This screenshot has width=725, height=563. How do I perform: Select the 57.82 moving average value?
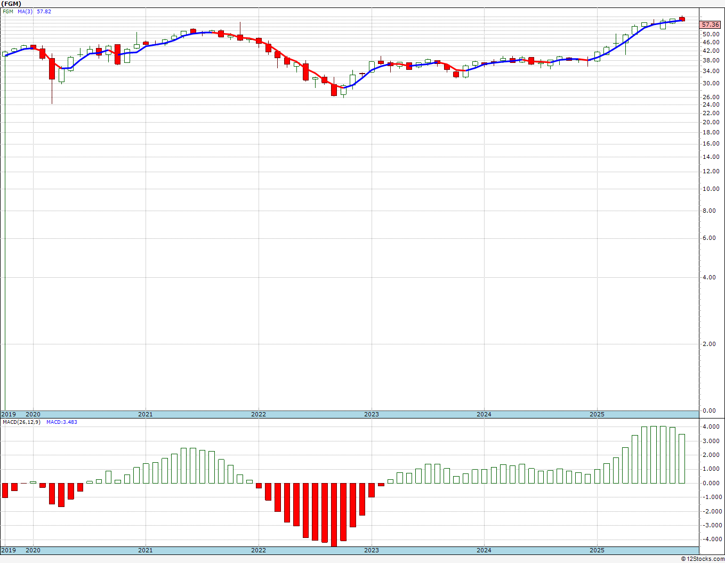coord(44,11)
